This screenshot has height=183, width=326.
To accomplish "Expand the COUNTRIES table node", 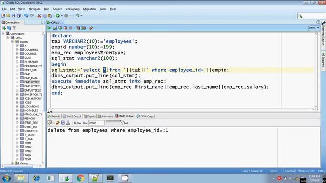I will coord(17,50).
